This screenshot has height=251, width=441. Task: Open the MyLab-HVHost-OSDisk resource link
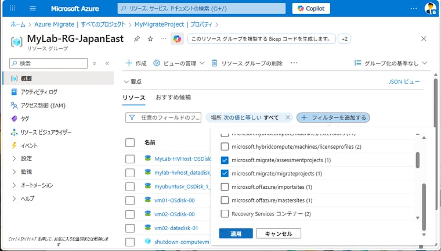(x=182, y=159)
